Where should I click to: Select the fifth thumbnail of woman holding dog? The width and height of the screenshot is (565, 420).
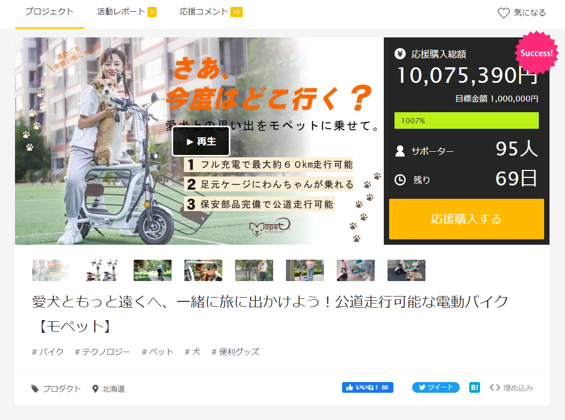pos(254,270)
